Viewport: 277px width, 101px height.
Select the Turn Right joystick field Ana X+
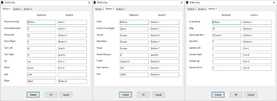[72, 55]
